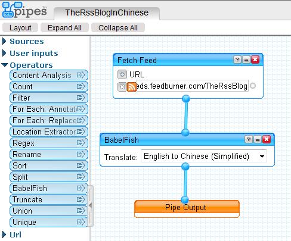Add the Regex module via its arrow icon
The width and height of the screenshot is (291, 241).
tap(81, 143)
